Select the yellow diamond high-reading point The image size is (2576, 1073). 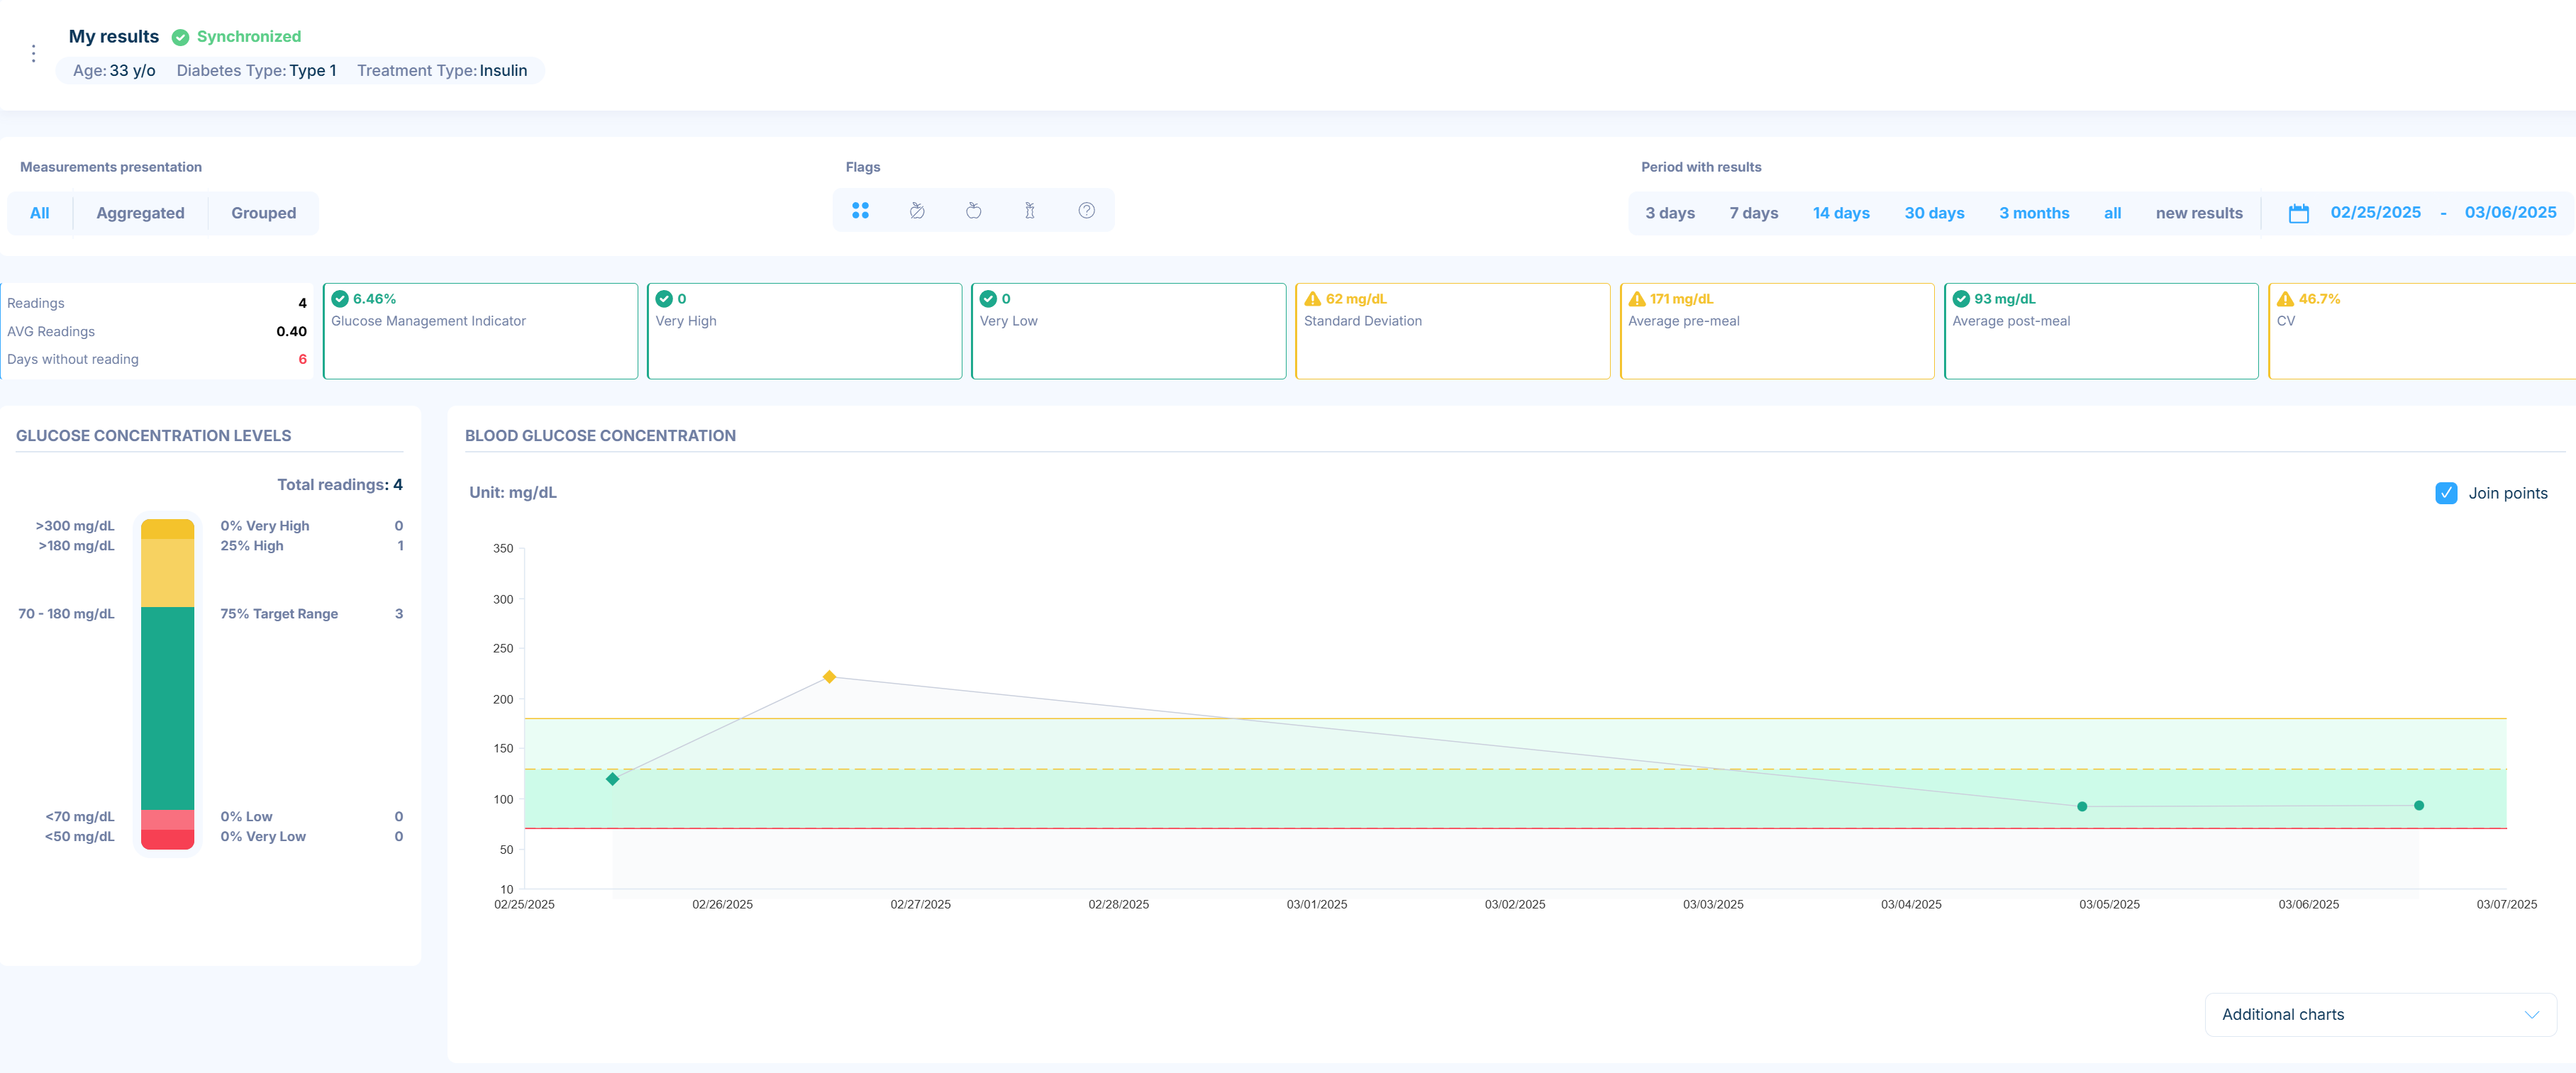coord(829,677)
